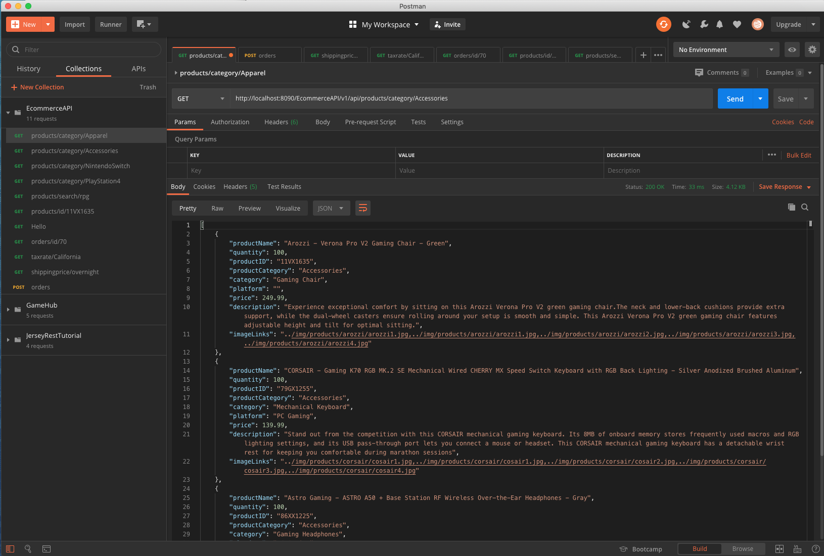Screen dimensions: 824x556
Task: Open the Postman console icon
Action: pyautogui.click(x=47, y=549)
